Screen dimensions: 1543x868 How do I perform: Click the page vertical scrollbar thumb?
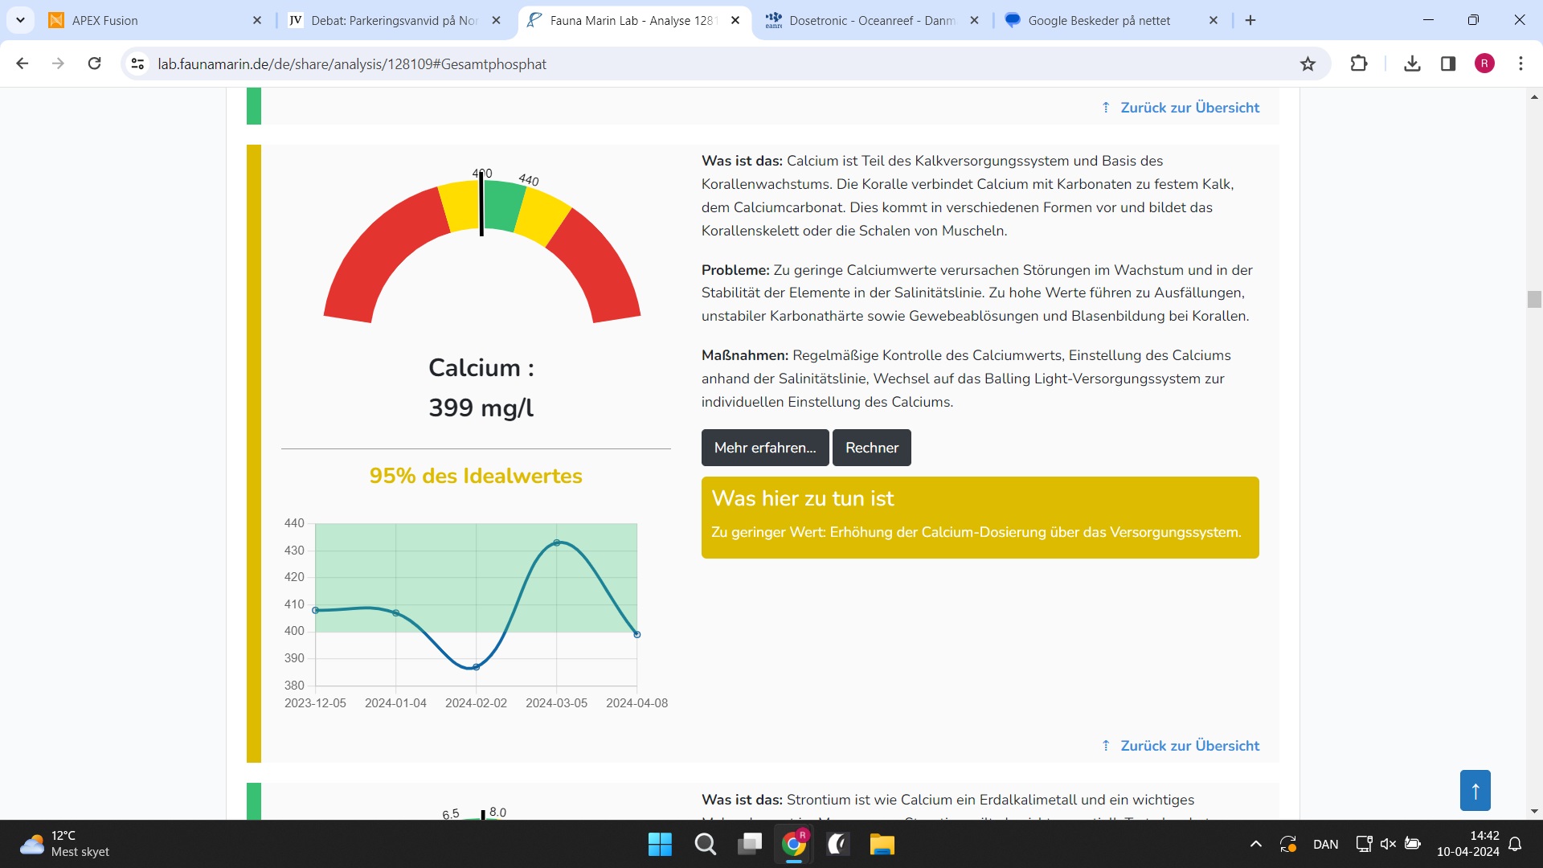coord(1533,299)
